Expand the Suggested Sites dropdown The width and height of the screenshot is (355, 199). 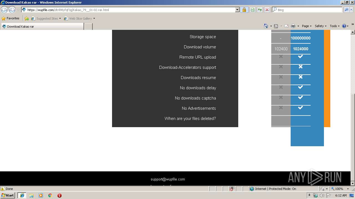tap(60, 19)
